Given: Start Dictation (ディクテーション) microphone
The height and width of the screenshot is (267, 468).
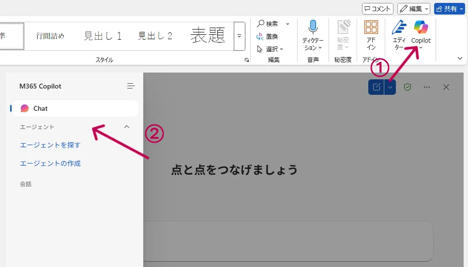Looking at the screenshot, I should pyautogui.click(x=313, y=28).
